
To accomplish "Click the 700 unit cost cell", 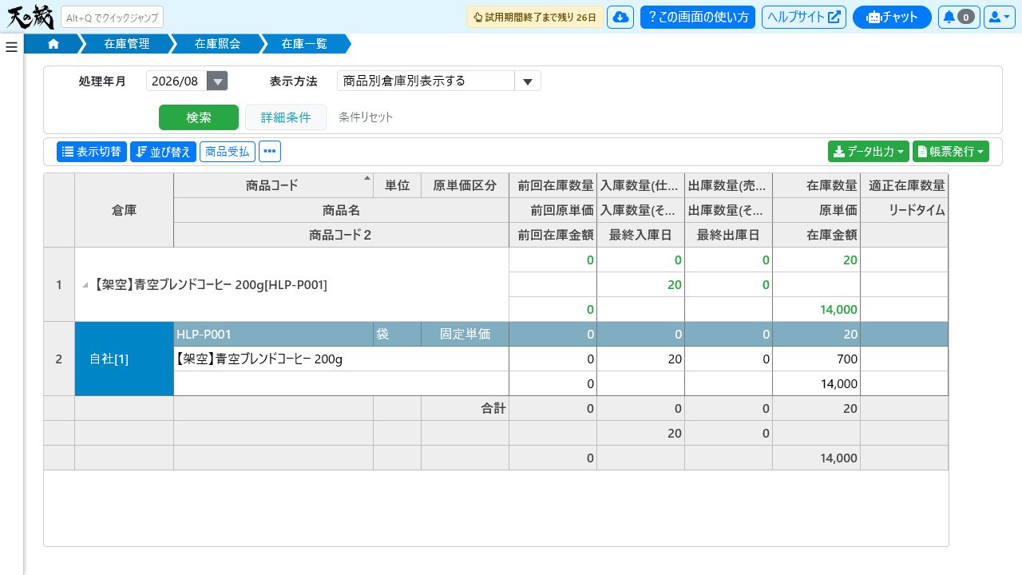I will [816, 359].
